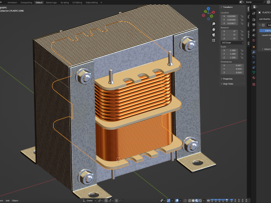The height and width of the screenshot is (203, 271).
Task: Click the Dimensions Z value field
Action: (x=233, y=72)
